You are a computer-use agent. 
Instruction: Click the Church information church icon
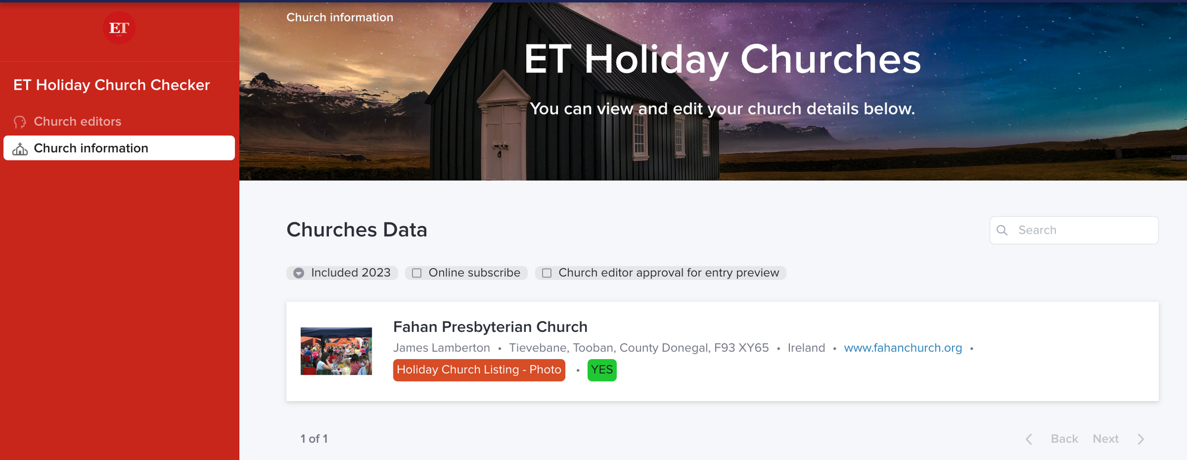pos(20,148)
